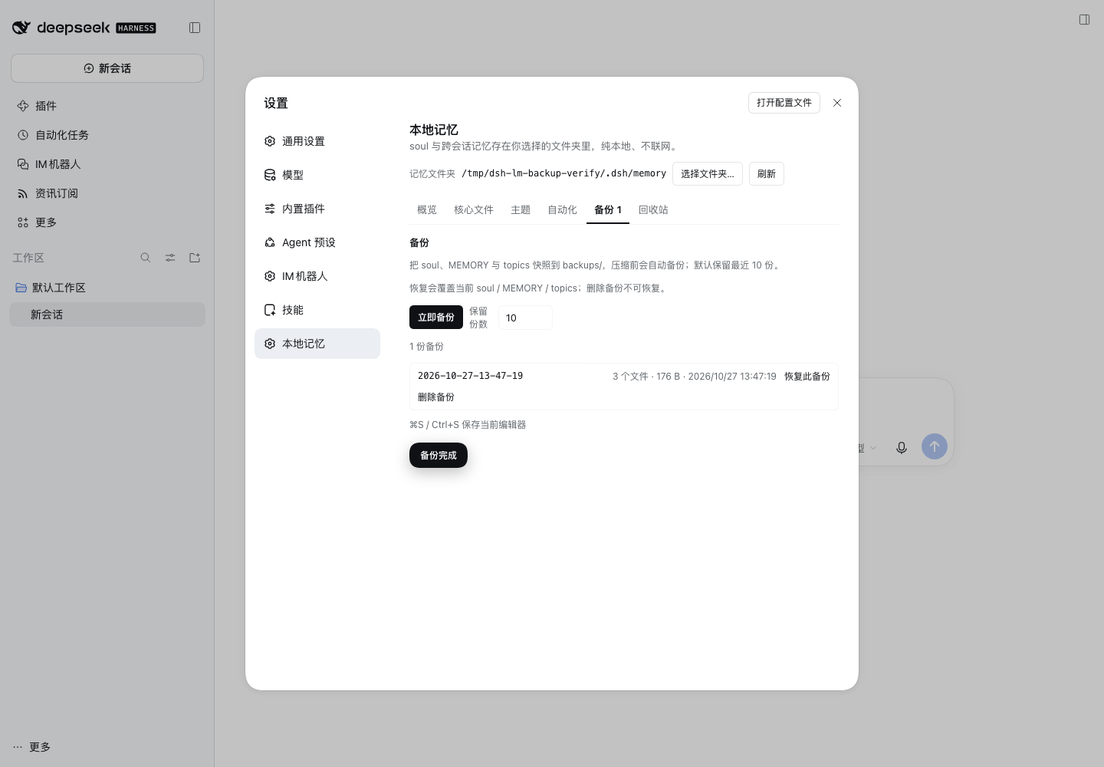The image size is (1104, 767).
Task: Toggle the right panel icon at top-right
Action: tap(1084, 19)
